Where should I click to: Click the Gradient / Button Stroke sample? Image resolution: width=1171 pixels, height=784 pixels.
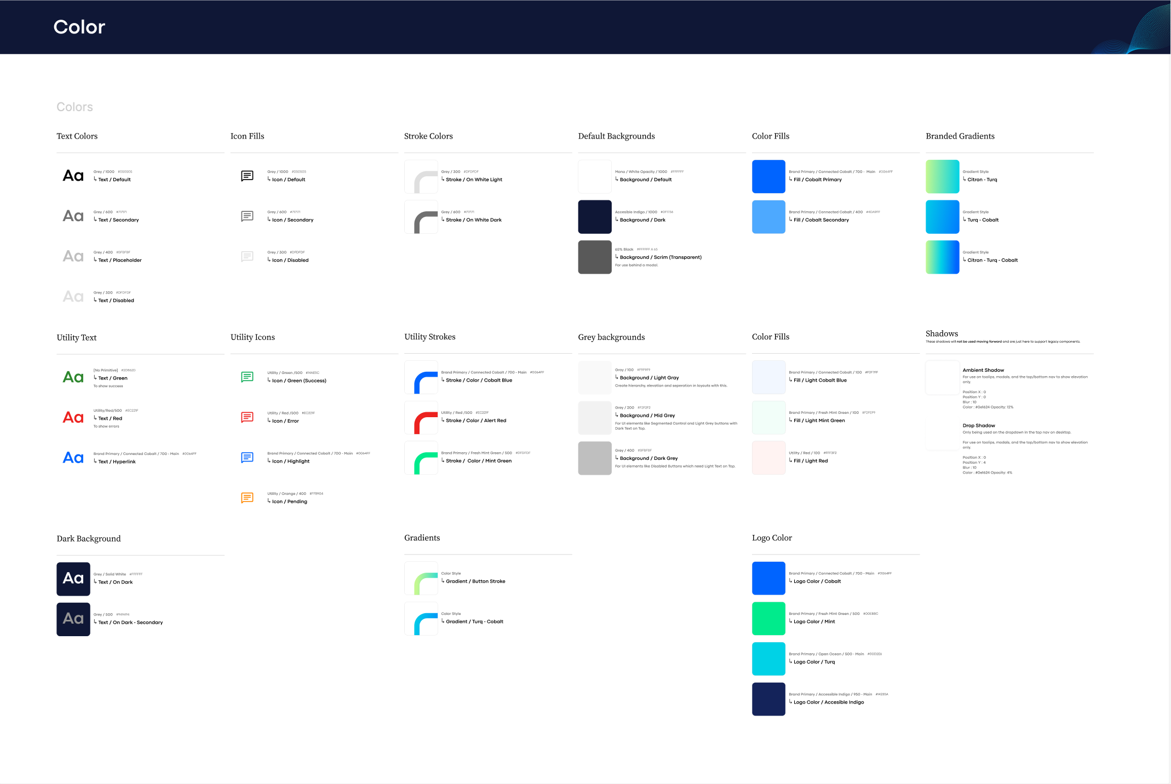pos(421,579)
